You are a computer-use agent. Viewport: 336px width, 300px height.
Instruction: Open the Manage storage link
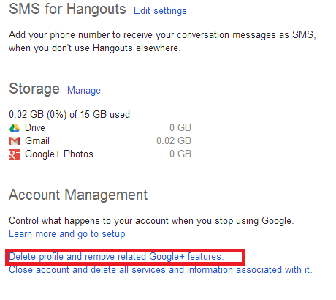click(84, 91)
